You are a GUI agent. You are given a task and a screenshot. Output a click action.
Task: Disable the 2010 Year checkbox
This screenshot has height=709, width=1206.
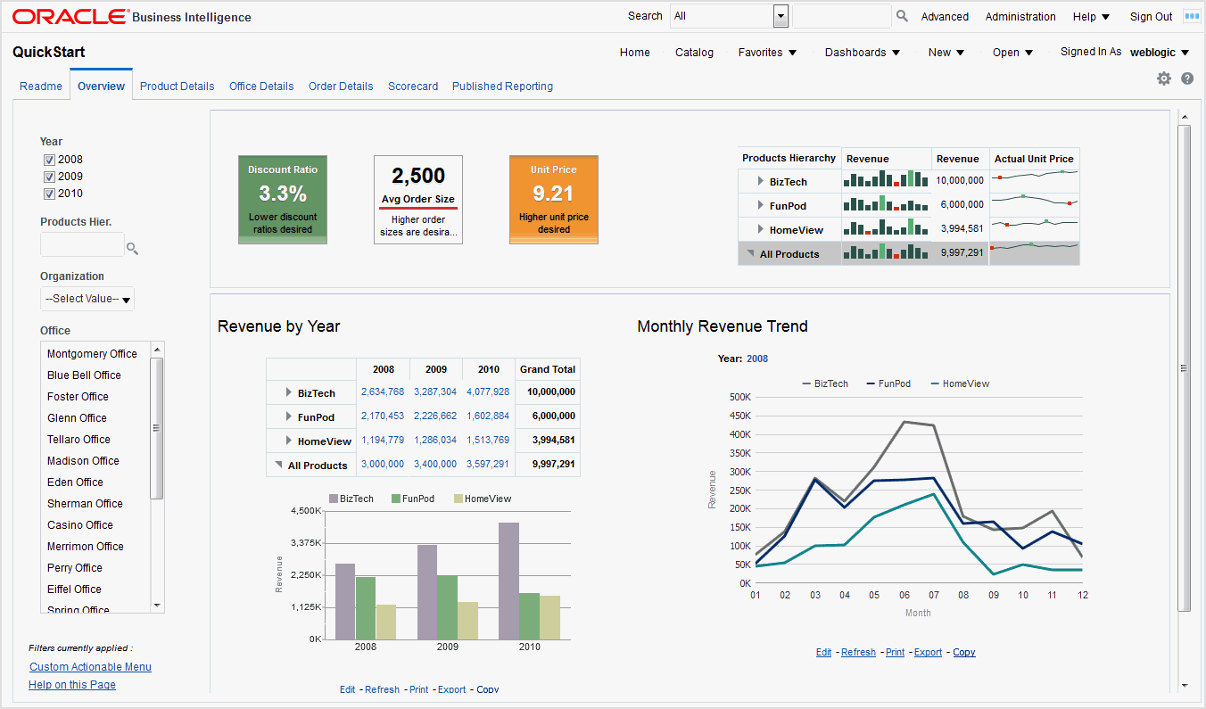coord(49,193)
